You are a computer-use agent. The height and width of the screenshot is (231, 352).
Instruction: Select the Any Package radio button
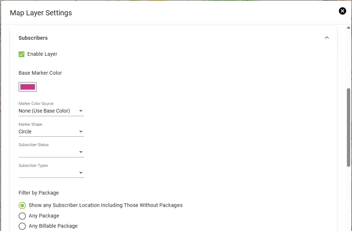[x=22, y=216]
